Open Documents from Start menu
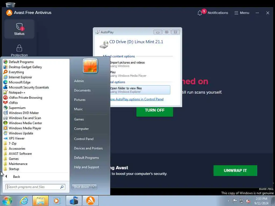Screen dimensions: 275x206 pyautogui.click(x=82, y=90)
